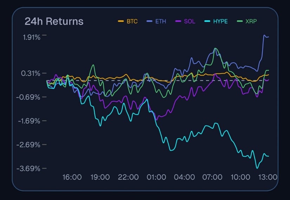The image size is (290, 200).
Task: Click the 1.91% y-axis label
Action: tap(31, 37)
